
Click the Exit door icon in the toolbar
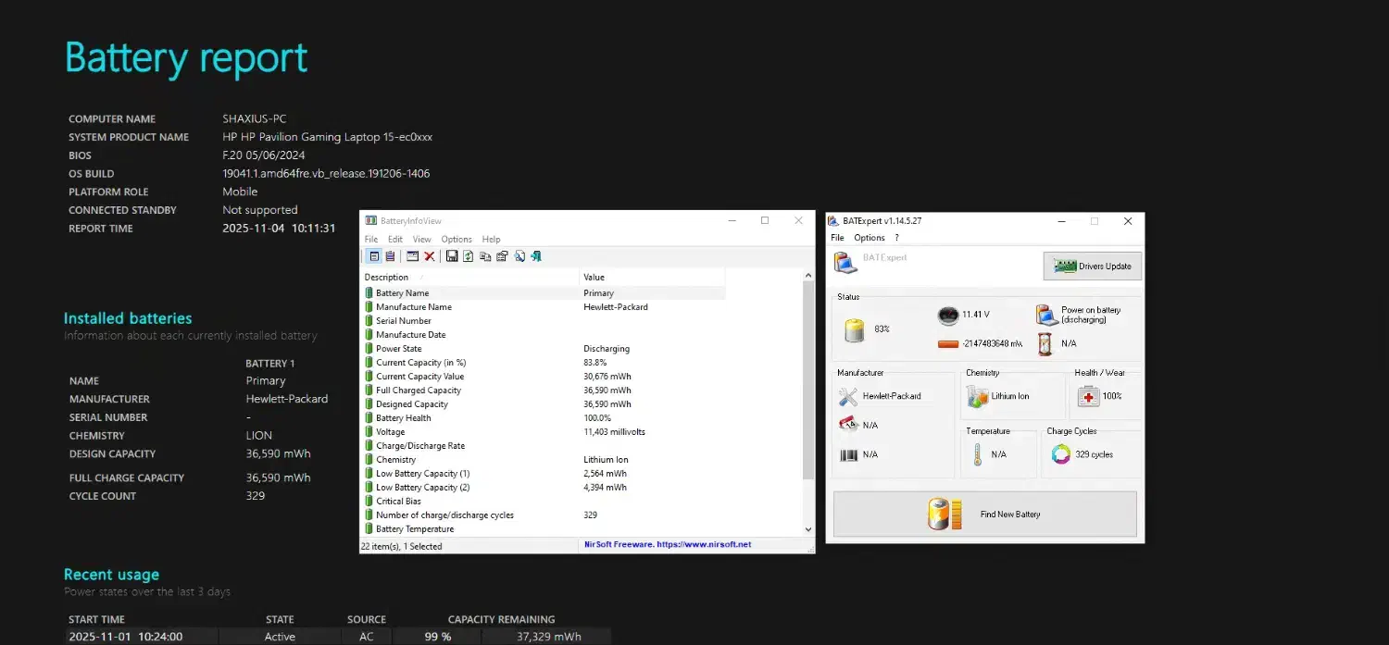tap(536, 256)
